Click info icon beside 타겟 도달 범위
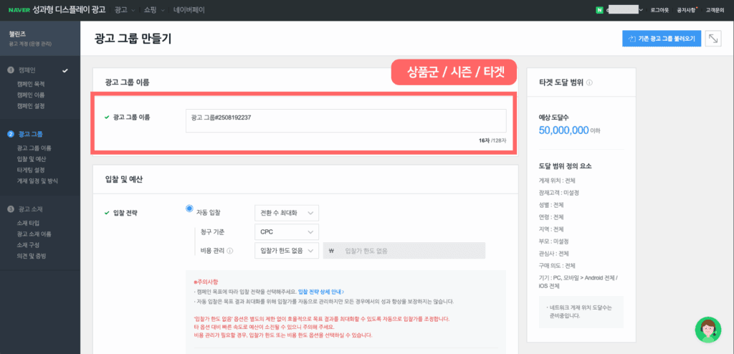734x354 pixels. click(589, 82)
